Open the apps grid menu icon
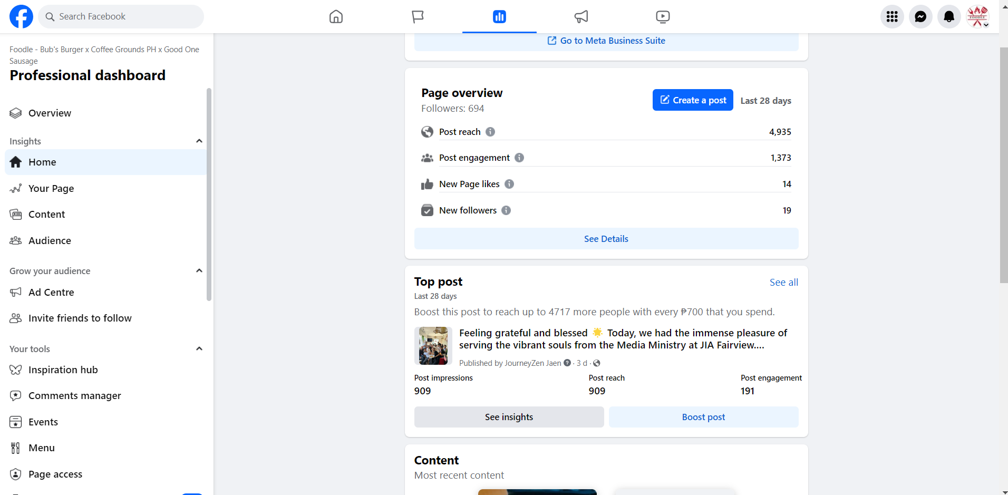 pyautogui.click(x=892, y=17)
